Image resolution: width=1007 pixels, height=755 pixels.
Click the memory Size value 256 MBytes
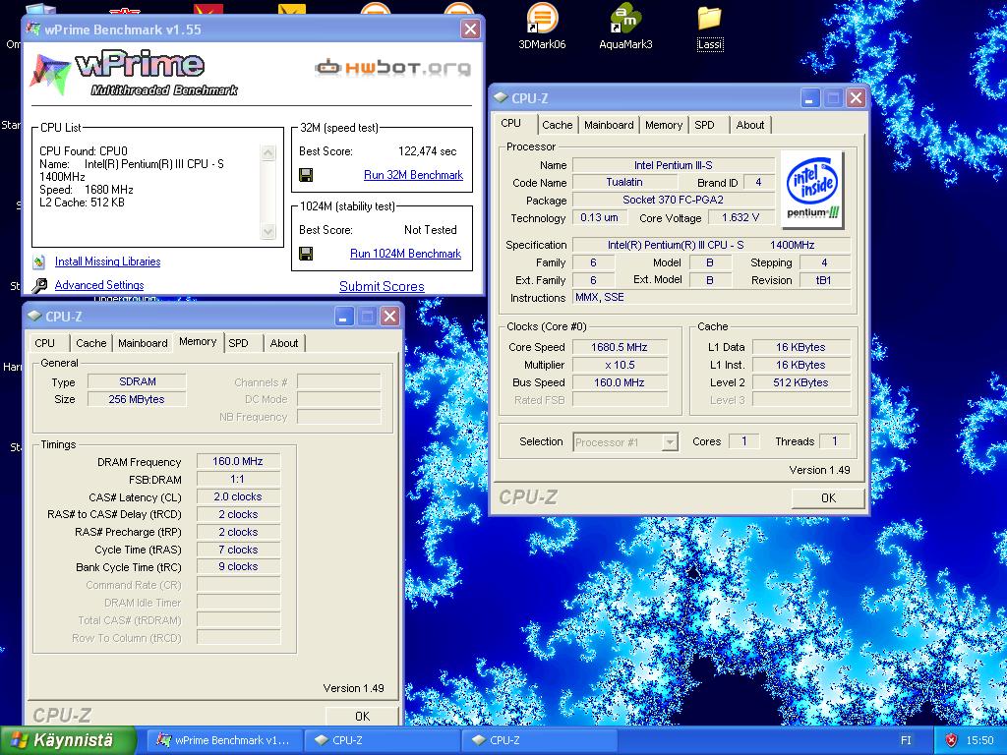point(137,399)
